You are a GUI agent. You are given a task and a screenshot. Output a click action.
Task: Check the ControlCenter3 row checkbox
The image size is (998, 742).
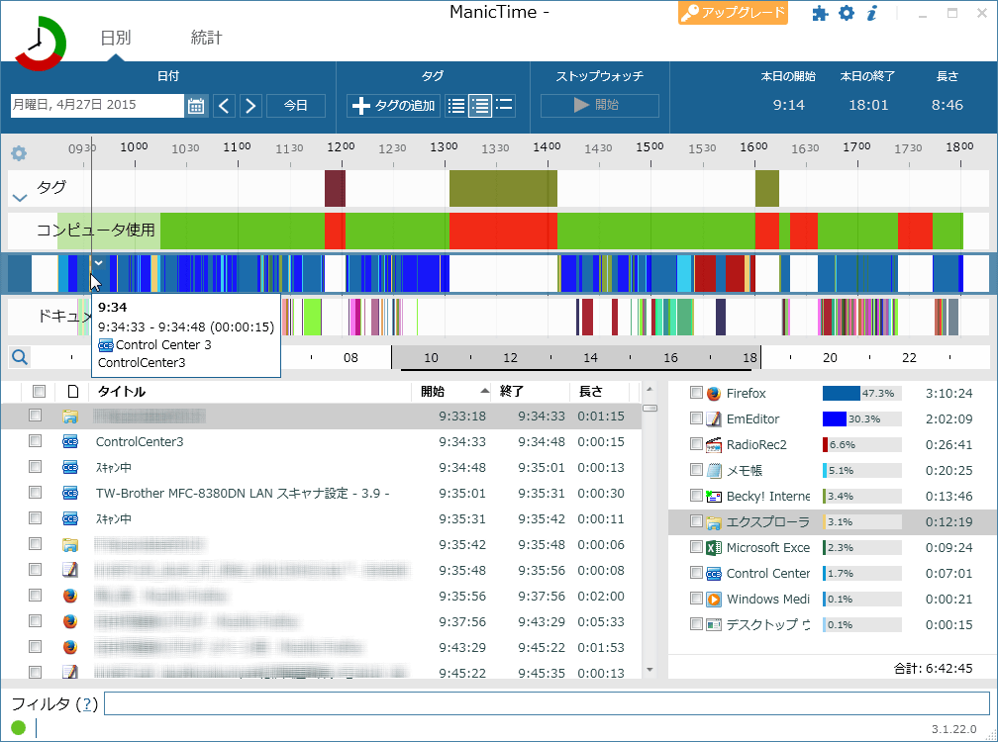(35, 441)
